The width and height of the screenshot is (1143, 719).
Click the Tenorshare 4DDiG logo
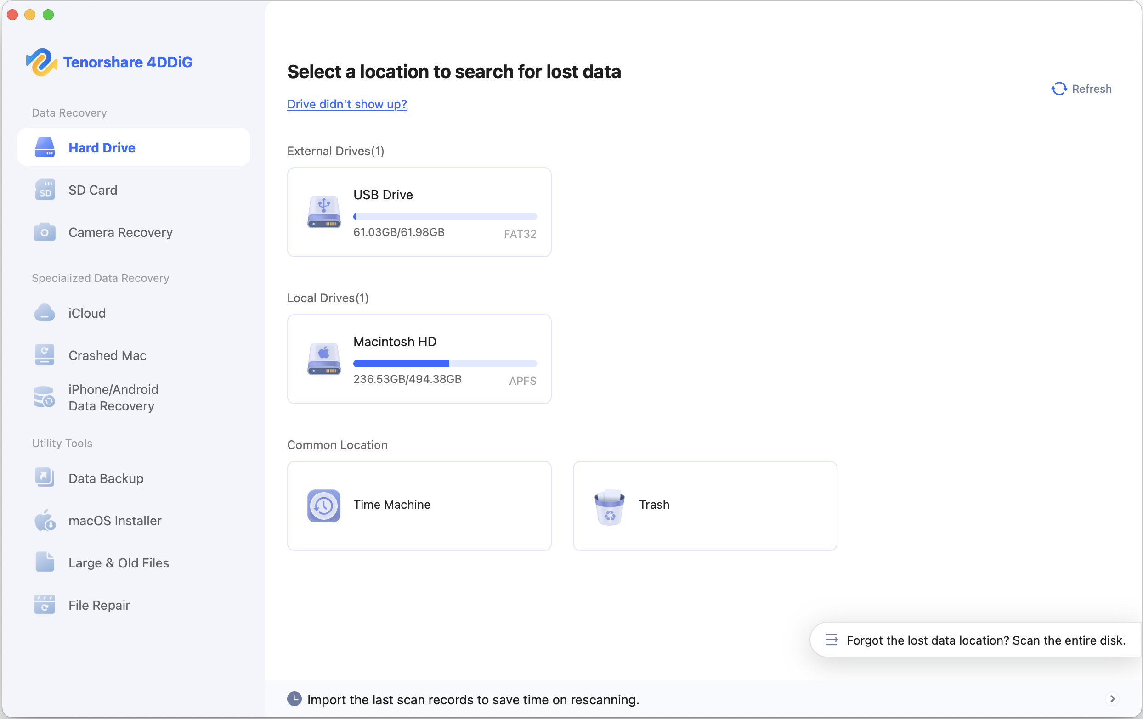(x=41, y=62)
